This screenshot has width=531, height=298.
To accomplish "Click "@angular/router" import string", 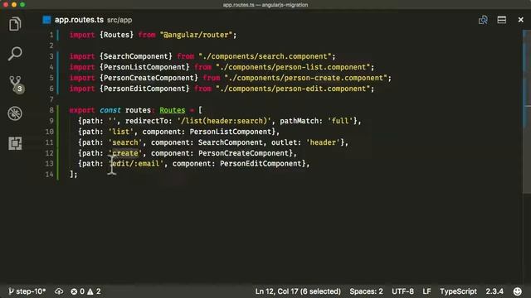I will tap(196, 35).
